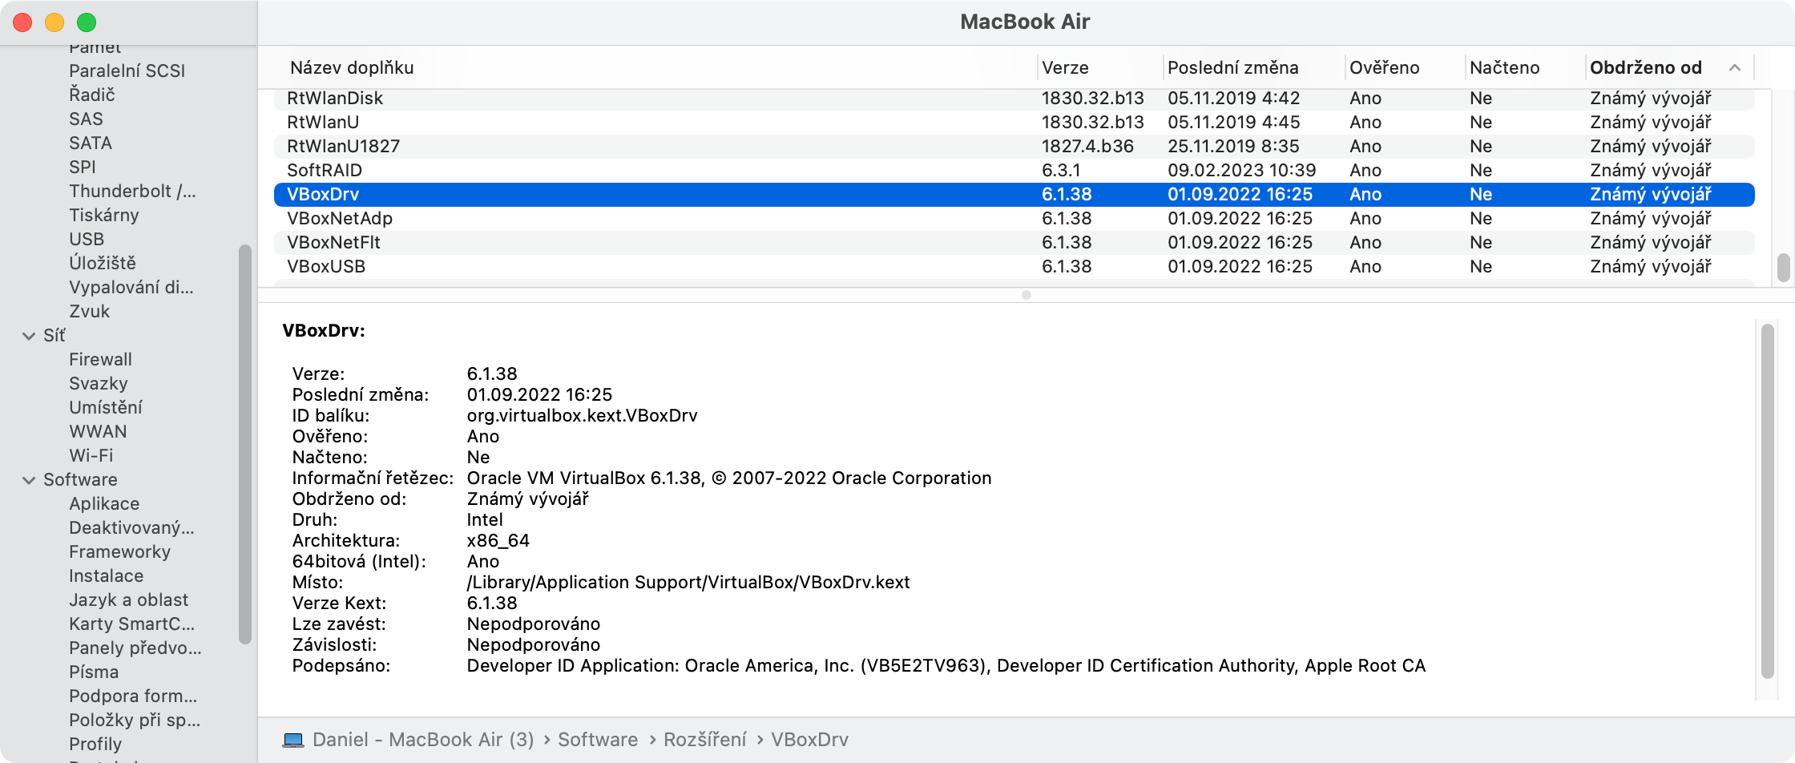Open Vypalování disků in the sidebar
The height and width of the screenshot is (763, 1795).
point(131,288)
